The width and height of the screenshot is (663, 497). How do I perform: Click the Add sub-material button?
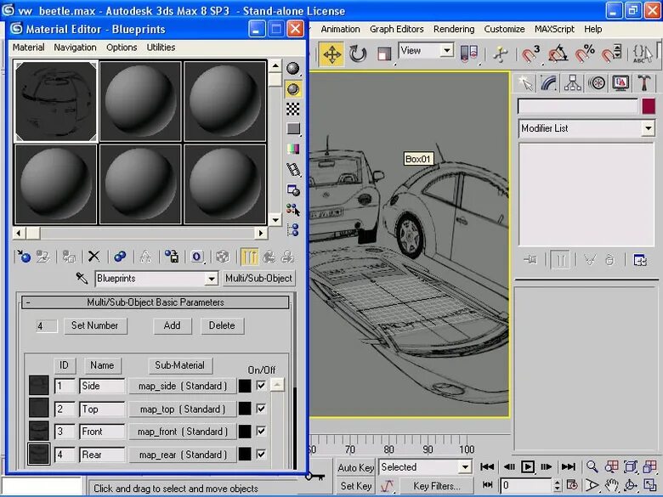pyautogui.click(x=172, y=325)
